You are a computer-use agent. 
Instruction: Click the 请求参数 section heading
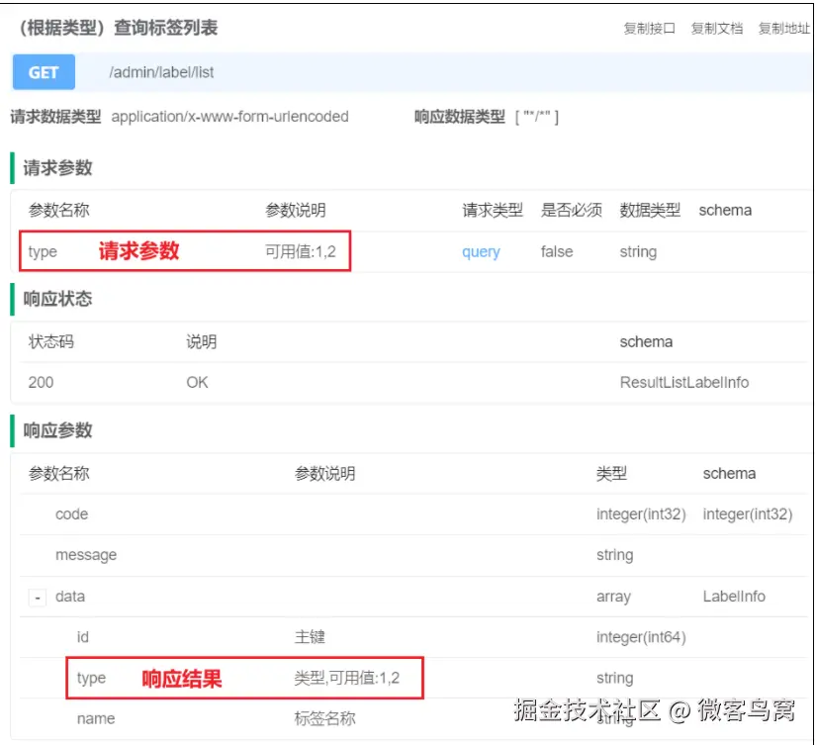(x=57, y=168)
